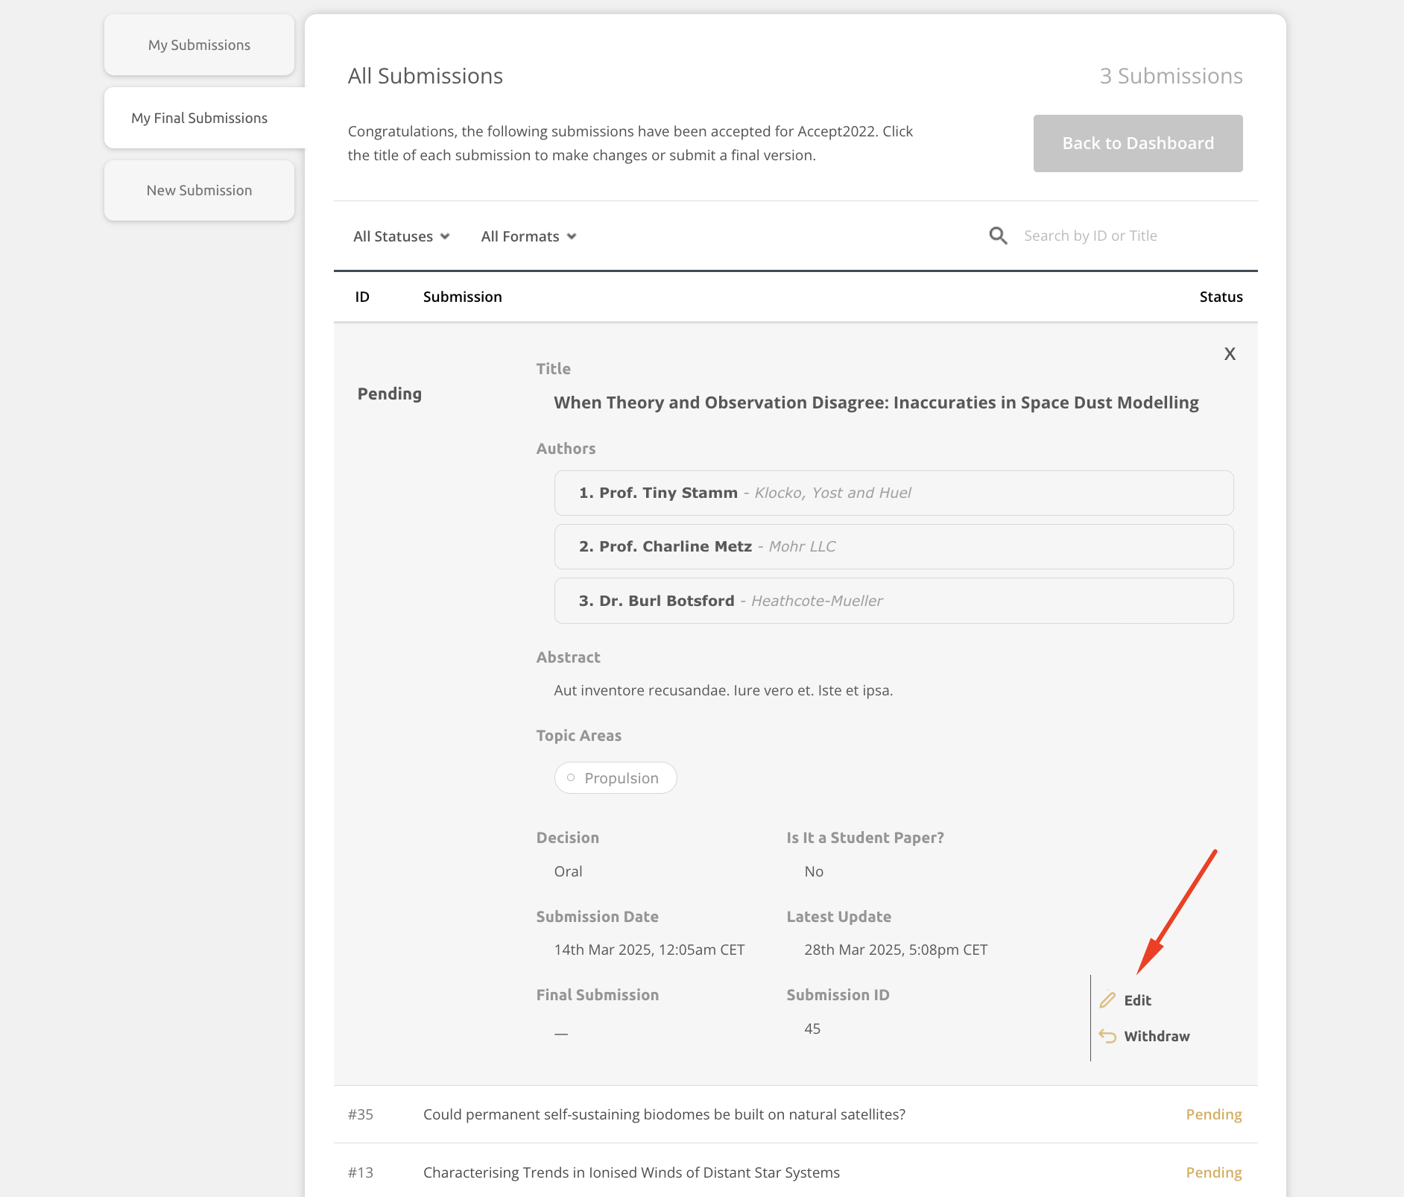Select the Dr. Burl Botsford author row
This screenshot has height=1197, width=1404.
coord(894,601)
